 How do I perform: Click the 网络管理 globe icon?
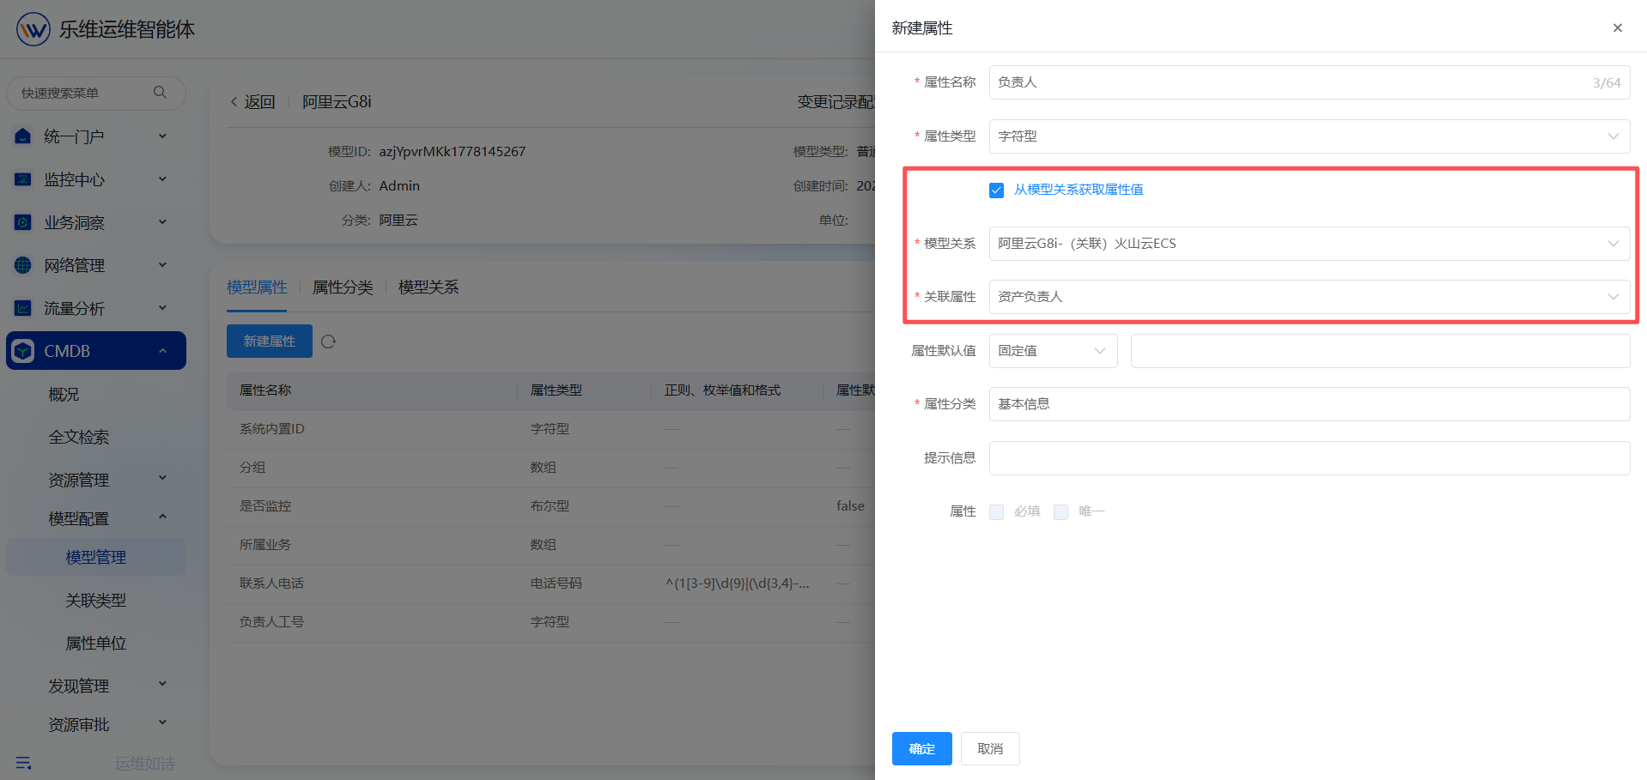pyautogui.click(x=23, y=265)
